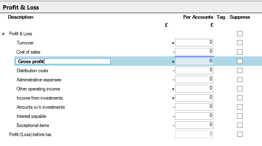
Task: Click the Amounts w/o investments amount field
Action: click(194, 107)
